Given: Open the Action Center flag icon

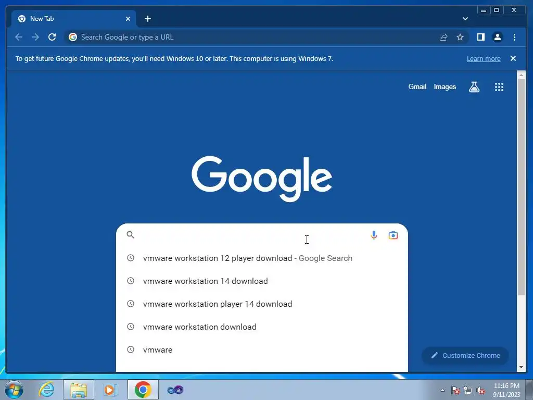Looking at the screenshot, I should [x=455, y=390].
